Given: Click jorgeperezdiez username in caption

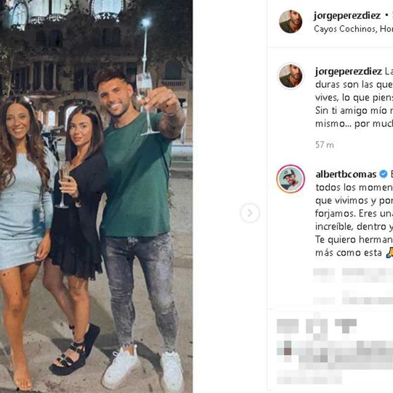Looking at the screenshot, I should pyautogui.click(x=348, y=72).
